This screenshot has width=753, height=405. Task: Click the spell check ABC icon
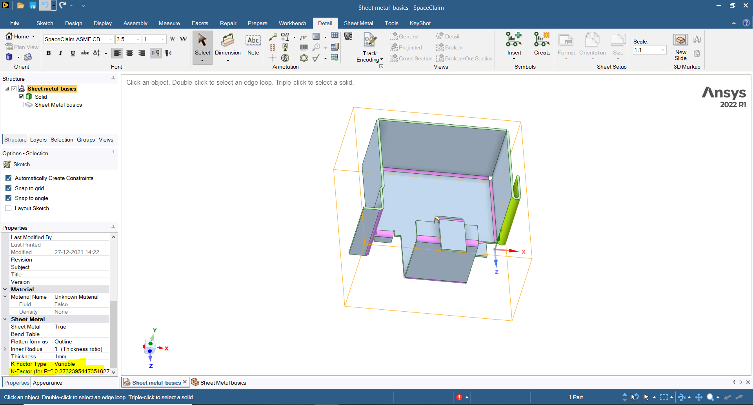pos(348,36)
